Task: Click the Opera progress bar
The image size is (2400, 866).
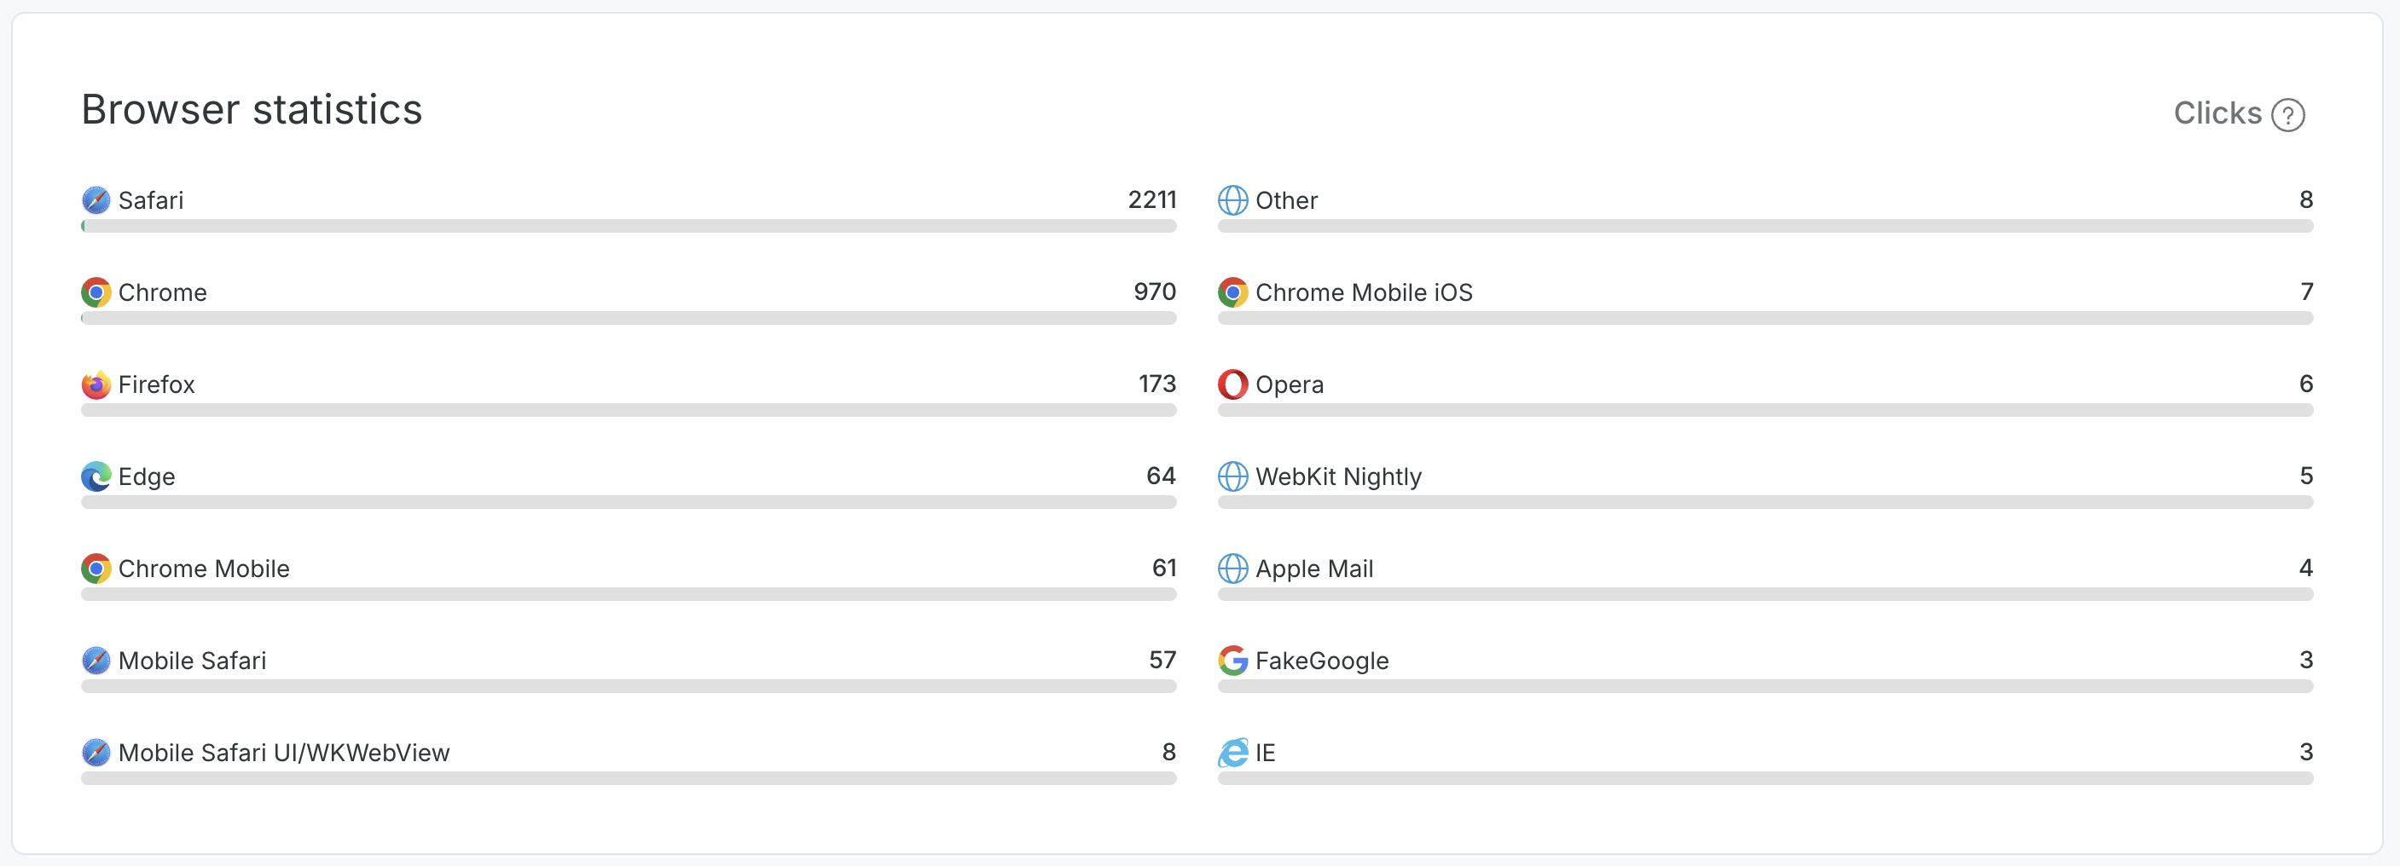Action: click(1765, 411)
